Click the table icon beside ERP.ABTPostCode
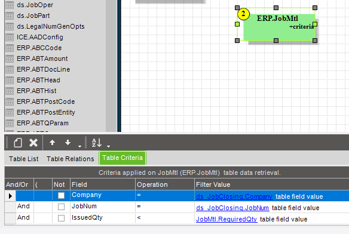The width and height of the screenshot is (349, 234). (10, 101)
